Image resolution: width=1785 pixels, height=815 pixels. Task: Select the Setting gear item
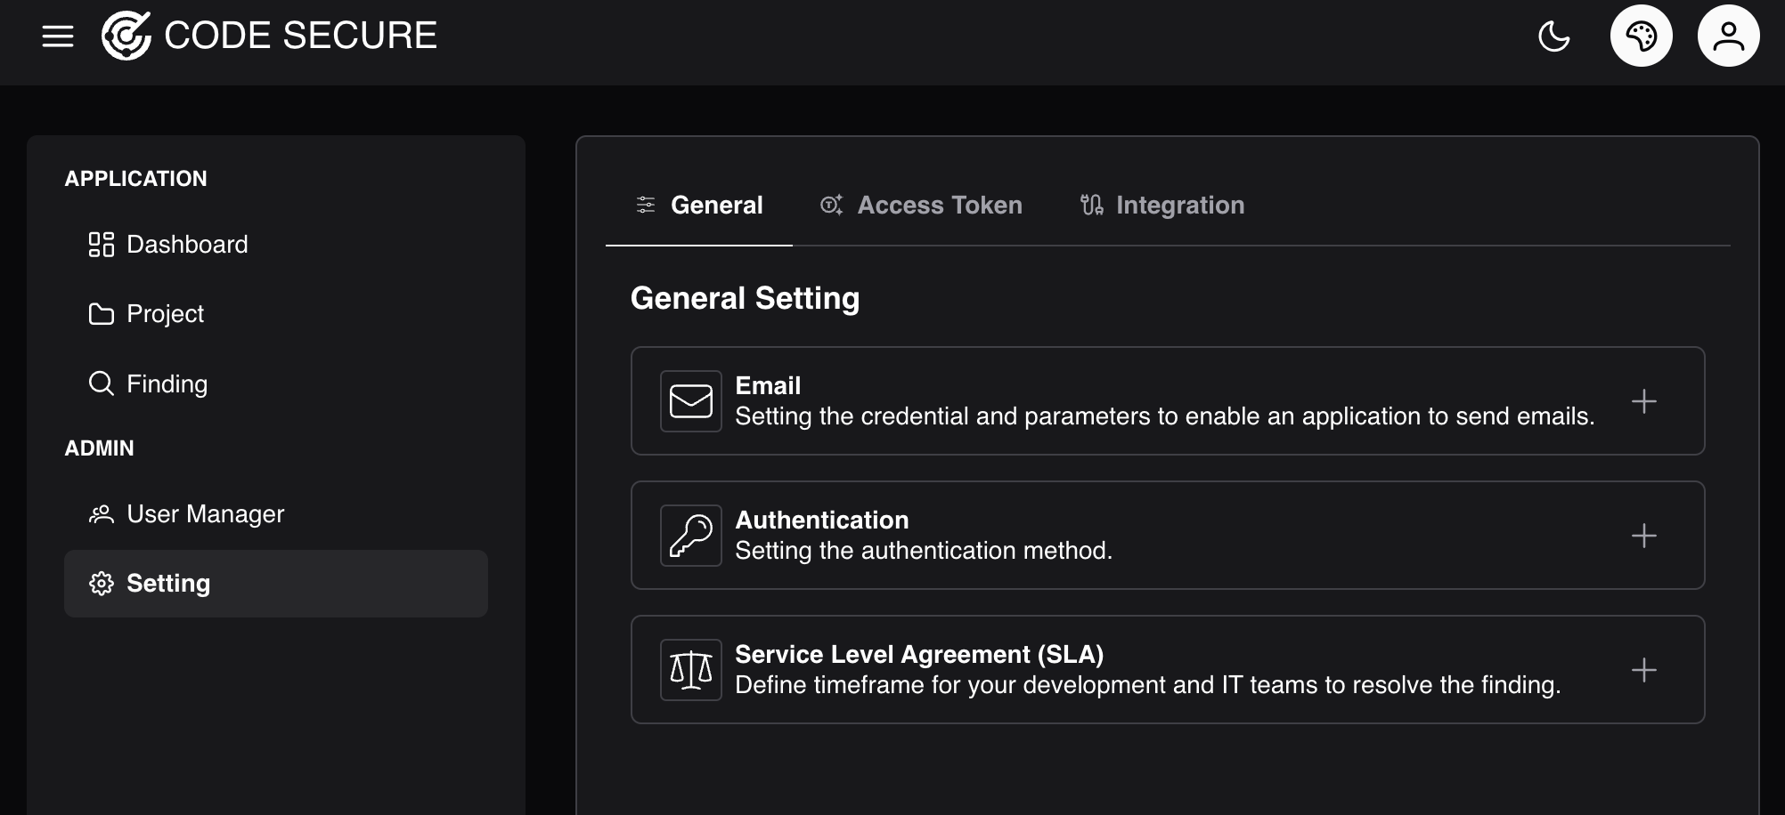276,584
